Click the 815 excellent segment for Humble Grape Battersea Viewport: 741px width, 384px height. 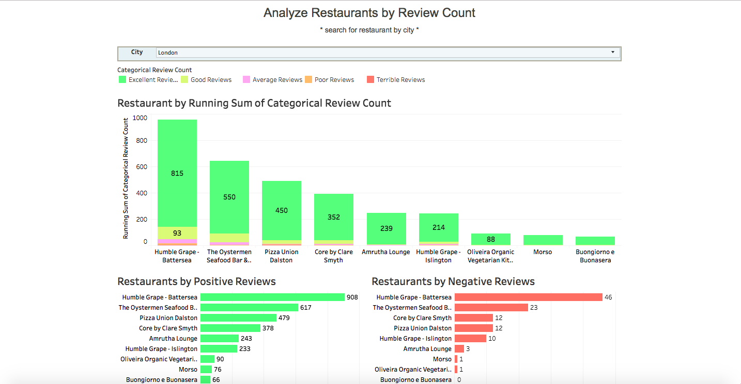point(177,173)
